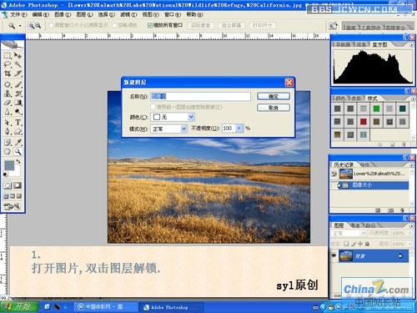Open the 选择 (Select) menu
Viewport: 417px width, 313px height.
click(106, 14)
